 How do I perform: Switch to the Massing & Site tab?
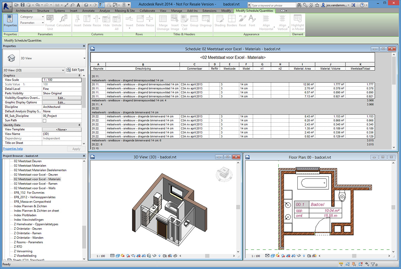[125, 11]
